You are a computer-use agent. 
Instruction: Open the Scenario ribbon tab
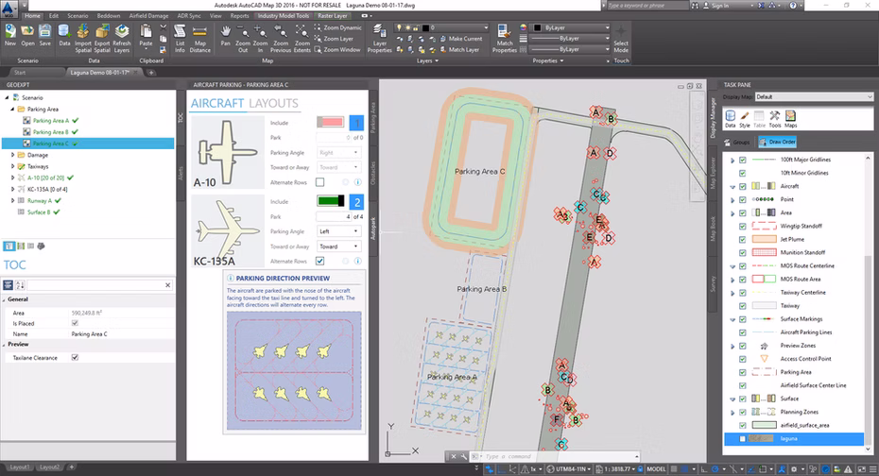coord(78,16)
